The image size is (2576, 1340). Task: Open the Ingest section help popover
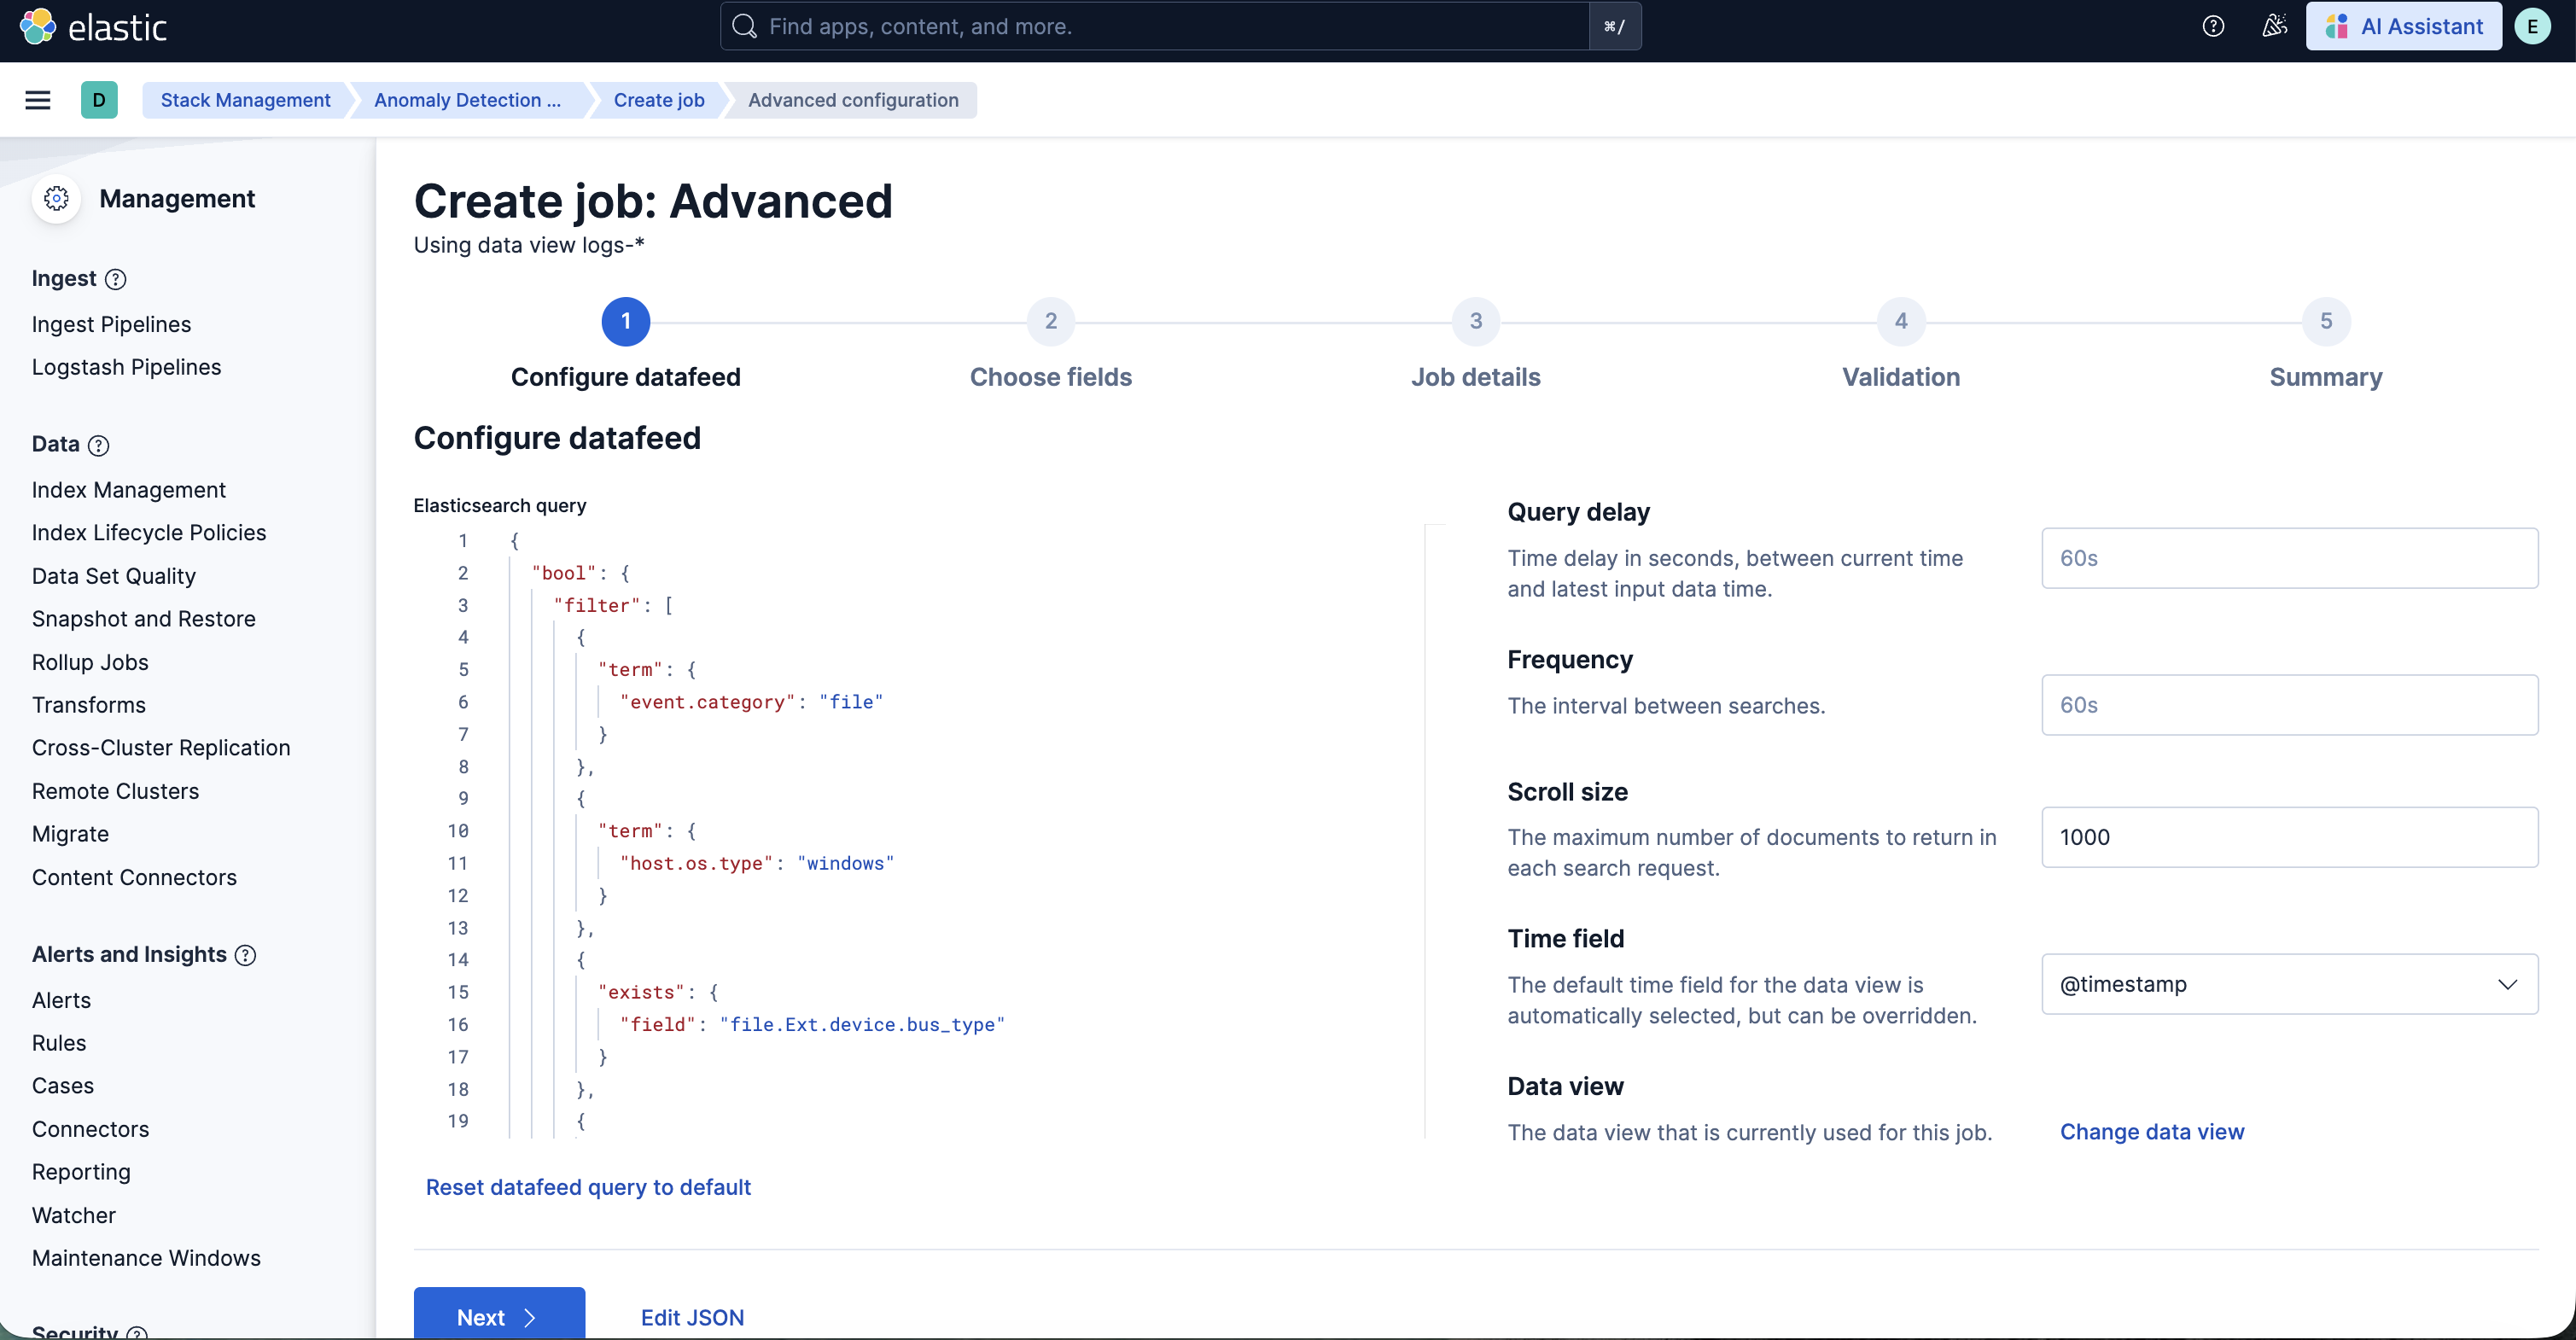(x=116, y=279)
